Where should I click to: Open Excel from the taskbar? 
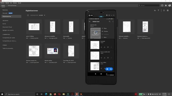pyautogui.click(x=68, y=94)
